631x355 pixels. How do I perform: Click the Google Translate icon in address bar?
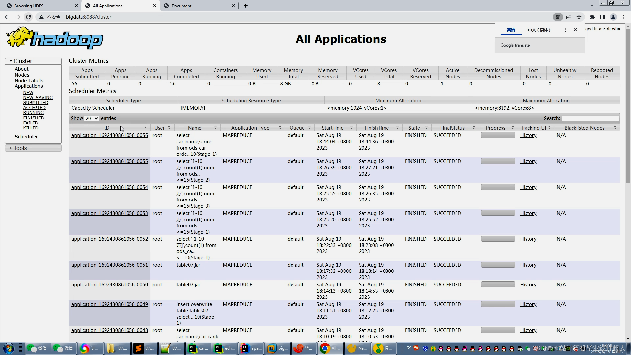[x=558, y=17]
